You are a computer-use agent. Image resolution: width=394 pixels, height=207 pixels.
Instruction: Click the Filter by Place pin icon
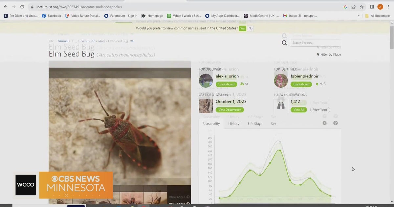(x=318, y=54)
